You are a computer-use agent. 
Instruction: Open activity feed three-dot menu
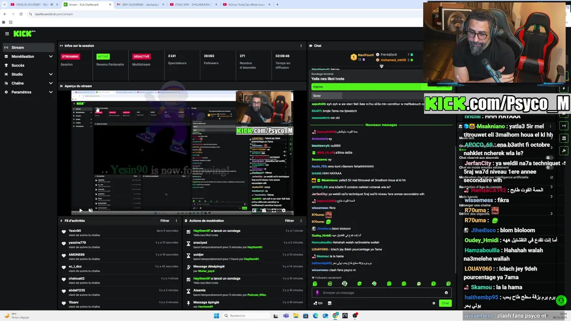click(176, 221)
